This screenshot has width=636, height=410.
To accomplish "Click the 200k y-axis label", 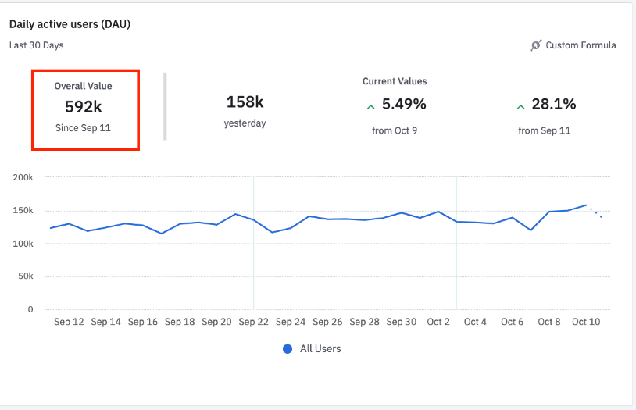I will click(x=23, y=178).
